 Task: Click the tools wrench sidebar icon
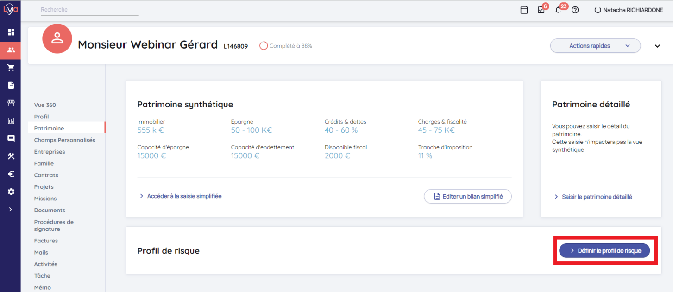click(x=11, y=156)
